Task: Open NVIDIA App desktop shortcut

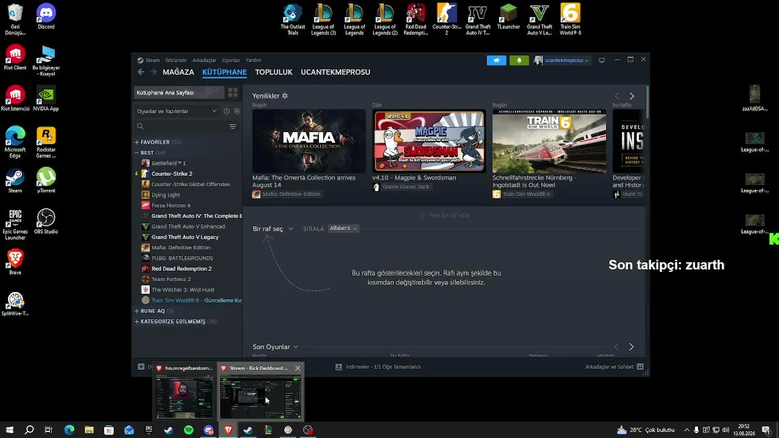Action: [x=46, y=99]
